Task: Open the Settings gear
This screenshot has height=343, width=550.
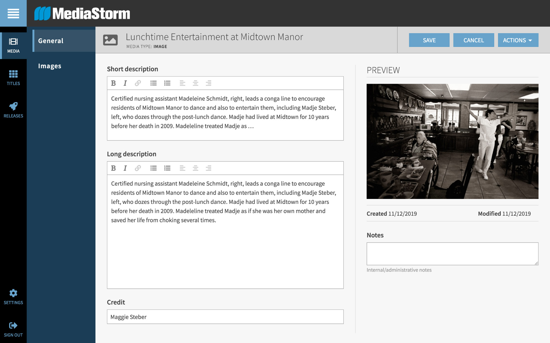Action: (x=13, y=297)
